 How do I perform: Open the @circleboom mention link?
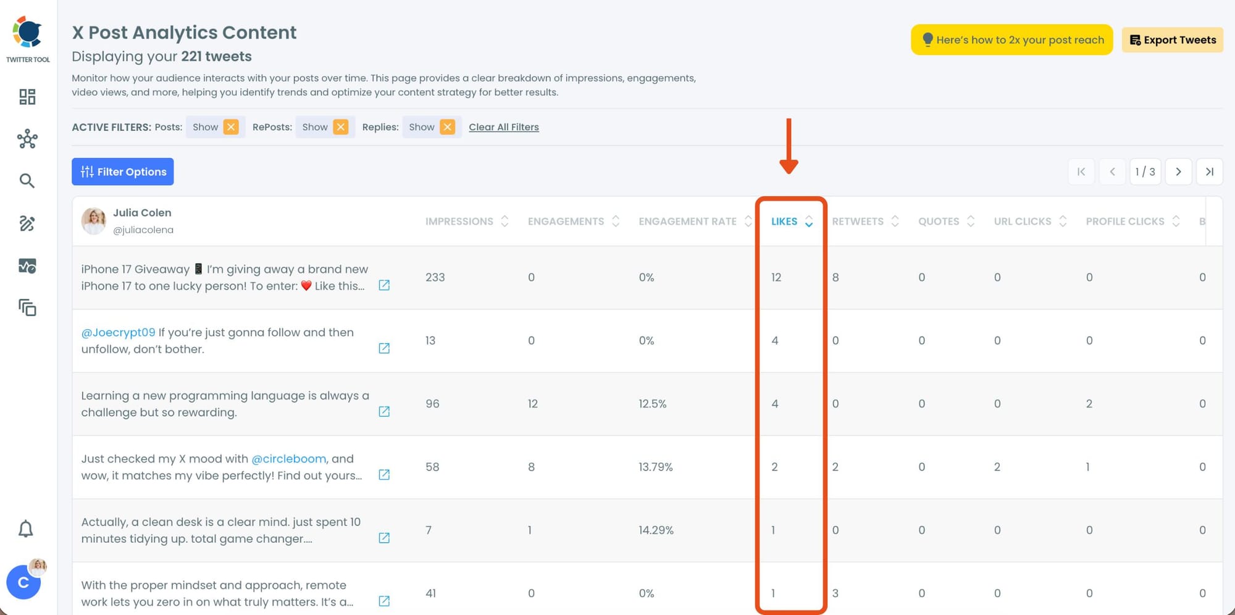tap(289, 459)
